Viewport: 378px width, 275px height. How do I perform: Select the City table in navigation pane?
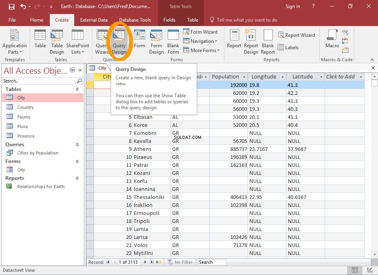pos(43,98)
